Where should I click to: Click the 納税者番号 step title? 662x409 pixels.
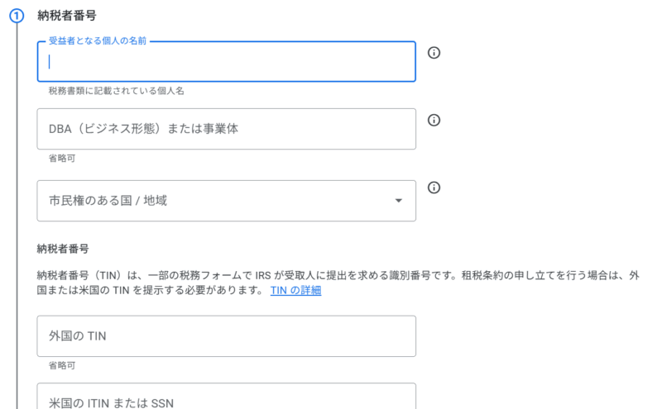(66, 16)
